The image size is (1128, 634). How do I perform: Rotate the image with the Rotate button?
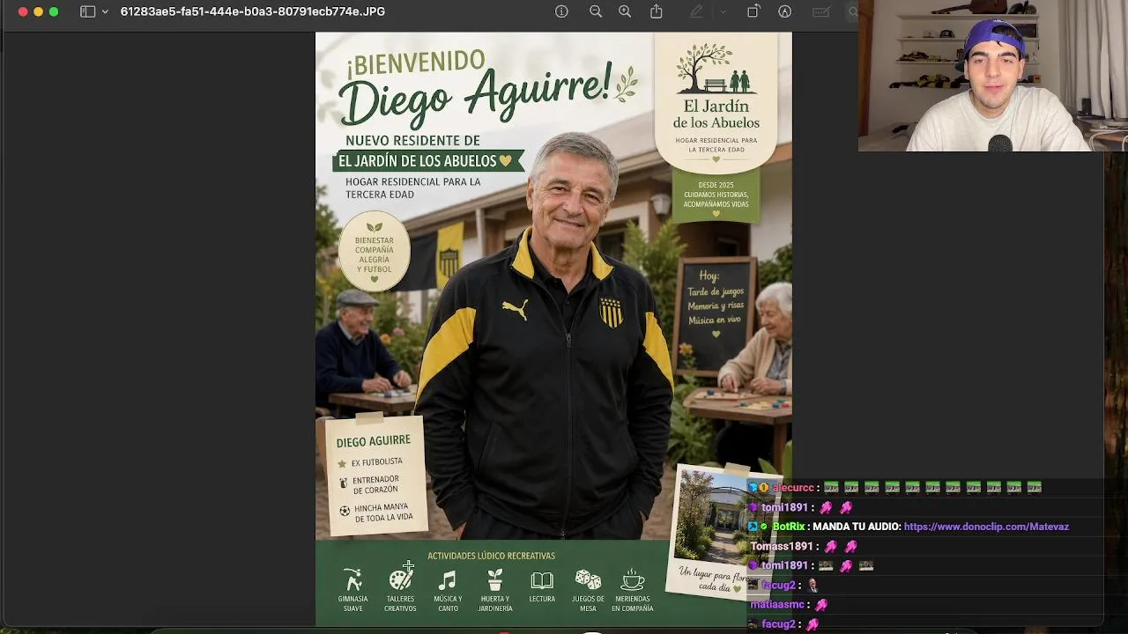click(x=753, y=11)
